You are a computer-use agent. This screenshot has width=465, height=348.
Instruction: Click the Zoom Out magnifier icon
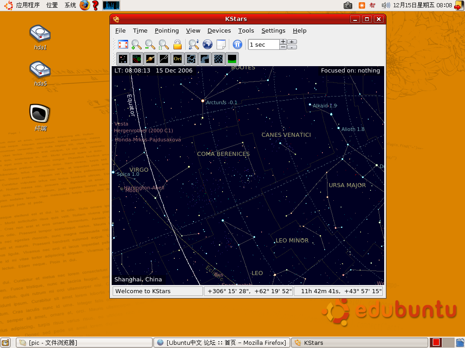point(150,45)
